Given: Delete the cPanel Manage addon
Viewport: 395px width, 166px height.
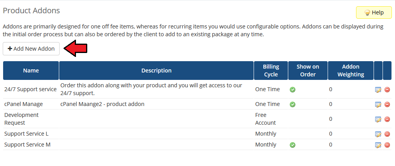Looking at the screenshot, I should [x=387, y=104].
